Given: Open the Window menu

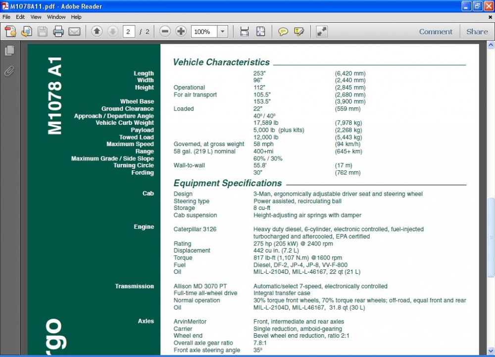Looking at the screenshot, I should pyautogui.click(x=56, y=17).
